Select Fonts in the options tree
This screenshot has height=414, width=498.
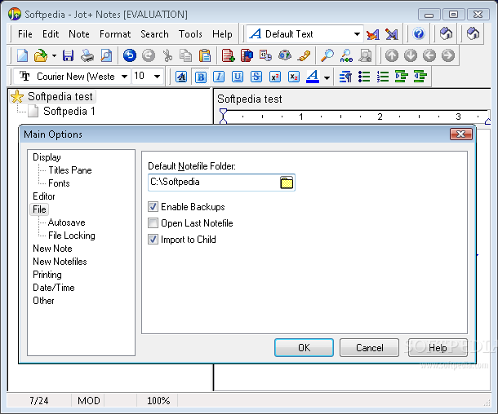59,183
